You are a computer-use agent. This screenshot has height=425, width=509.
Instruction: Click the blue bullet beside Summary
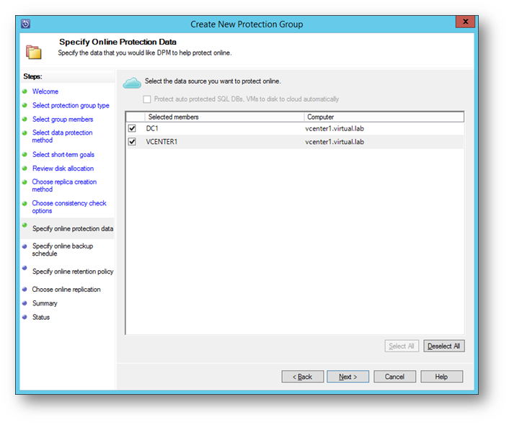pyautogui.click(x=25, y=303)
